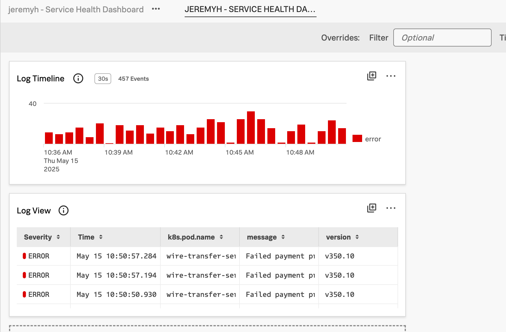The image size is (506, 332).
Task: Click the jeremyh - Service Health Dashboard title
Action: click(76, 10)
